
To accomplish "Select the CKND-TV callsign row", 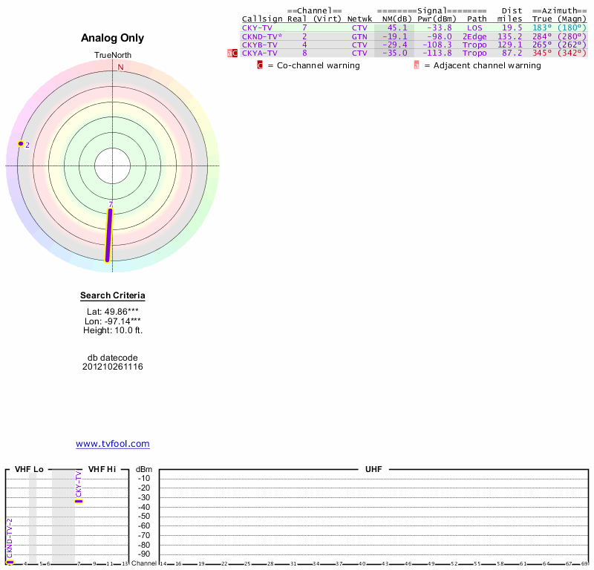I will [261, 36].
